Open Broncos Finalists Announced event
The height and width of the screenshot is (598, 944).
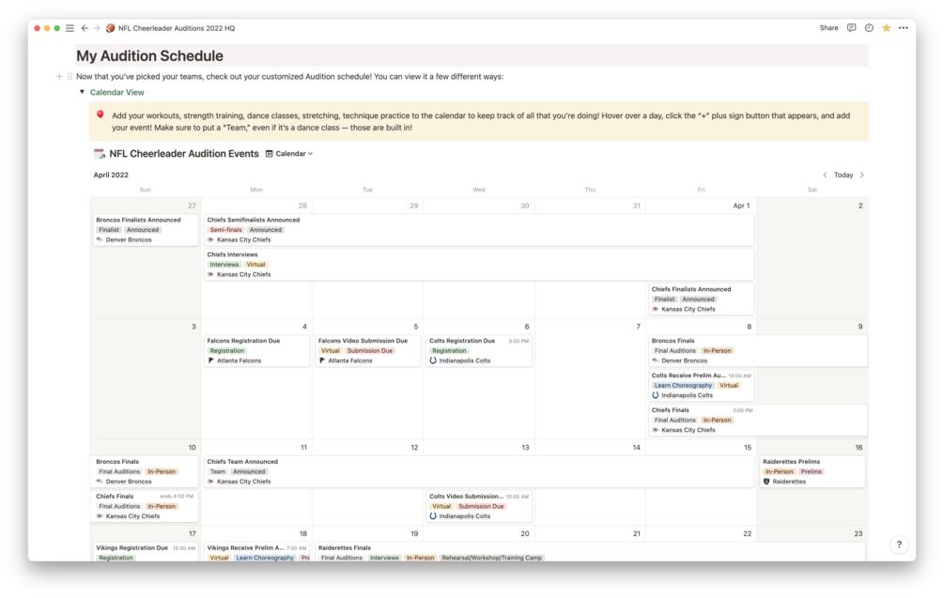pyautogui.click(x=145, y=230)
